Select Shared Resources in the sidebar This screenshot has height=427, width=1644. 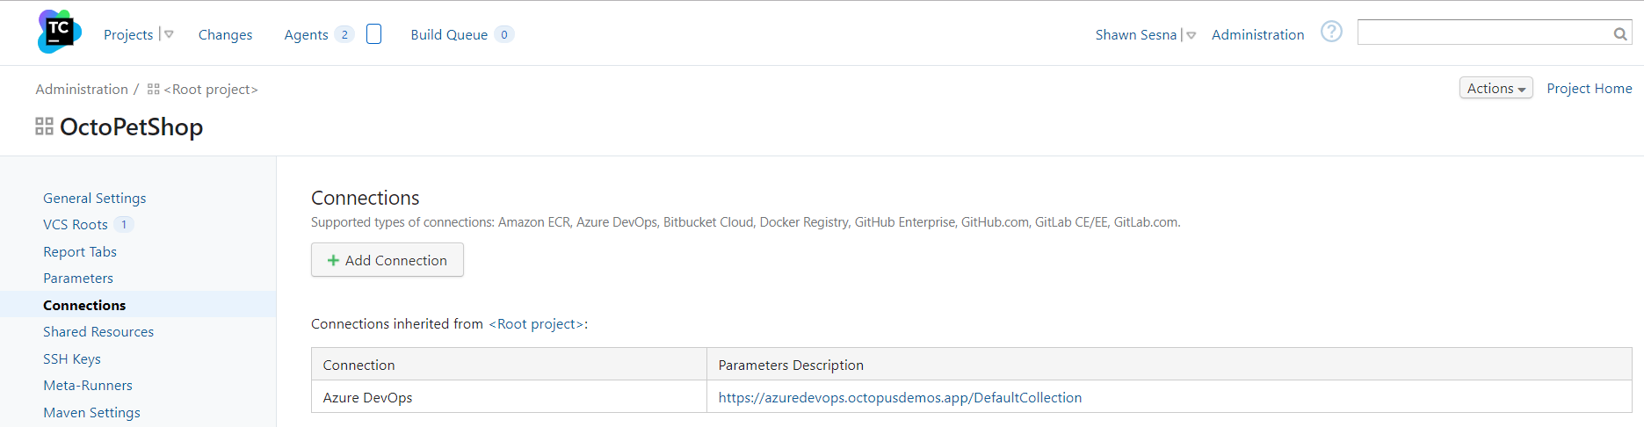98,332
